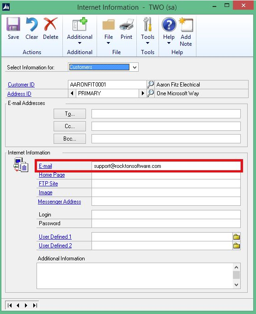Expand the Select Information for dropdown

click(135, 68)
